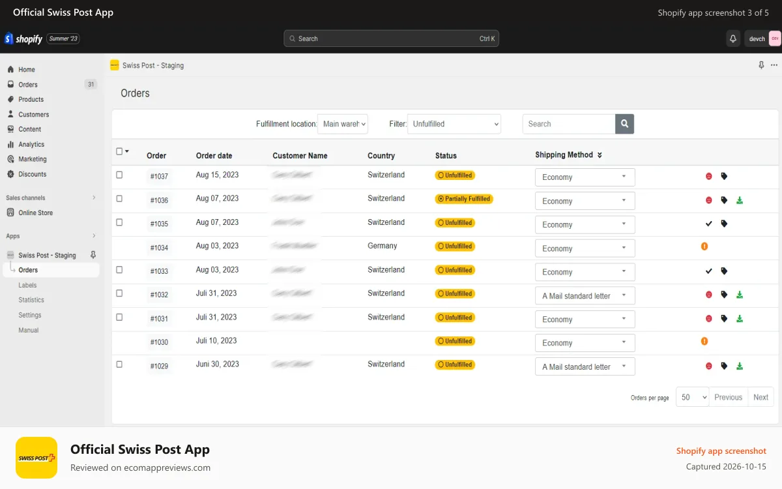
Task: Open A Mail standard letter dropdown for #1032
Action: click(x=585, y=295)
